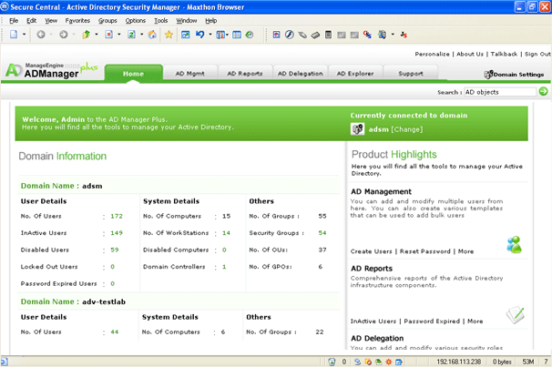Click the IP address 192.168.113.238 in status bar

click(459, 362)
